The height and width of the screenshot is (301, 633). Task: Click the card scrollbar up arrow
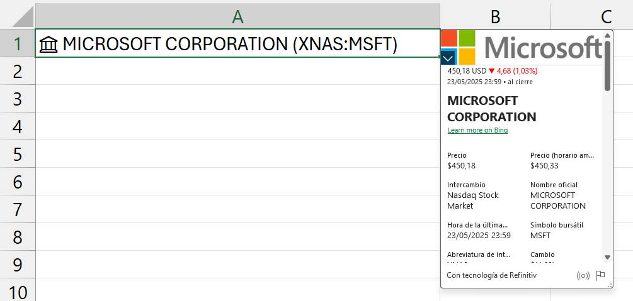[607, 35]
